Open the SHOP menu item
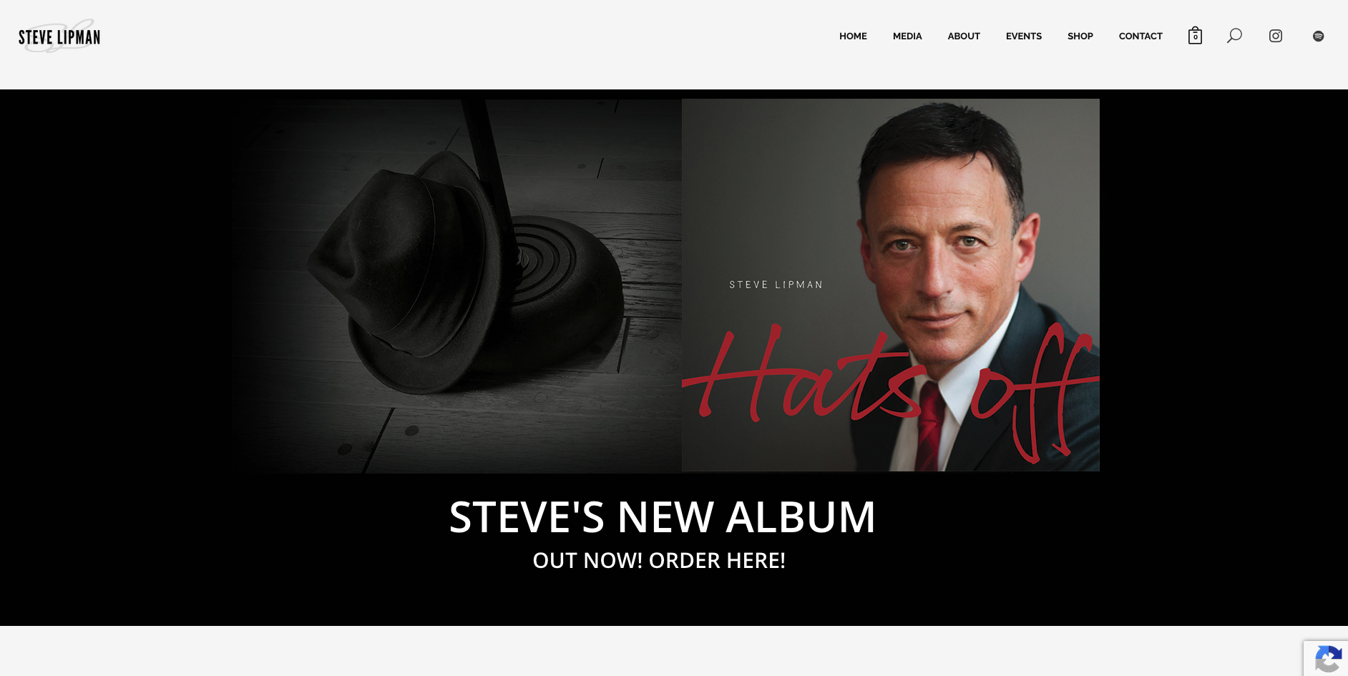1348x676 pixels. click(x=1080, y=36)
